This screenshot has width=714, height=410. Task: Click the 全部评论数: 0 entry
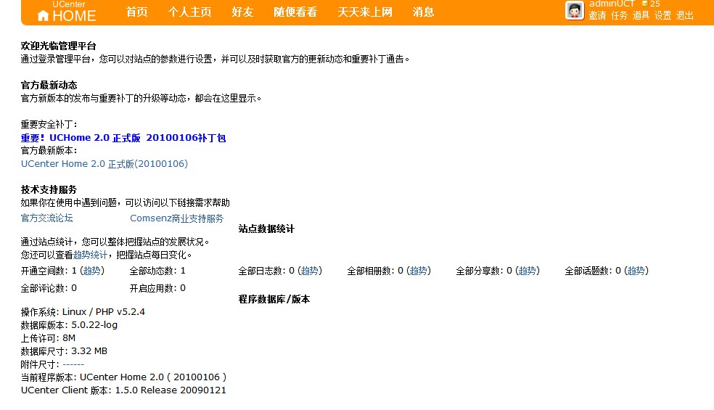tap(49, 288)
